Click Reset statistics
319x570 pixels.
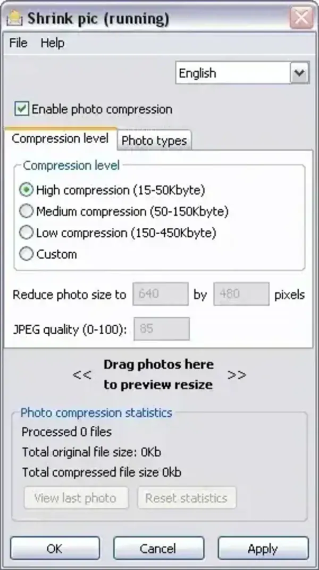(x=187, y=498)
